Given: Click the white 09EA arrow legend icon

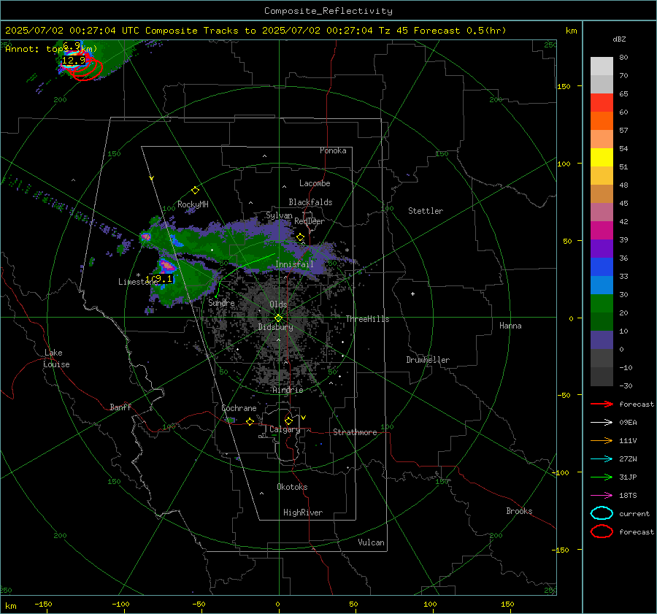Looking at the screenshot, I should 602,423.
